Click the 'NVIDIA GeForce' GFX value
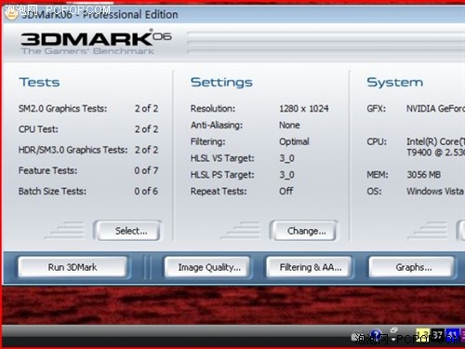465x349 pixels. tap(435, 109)
